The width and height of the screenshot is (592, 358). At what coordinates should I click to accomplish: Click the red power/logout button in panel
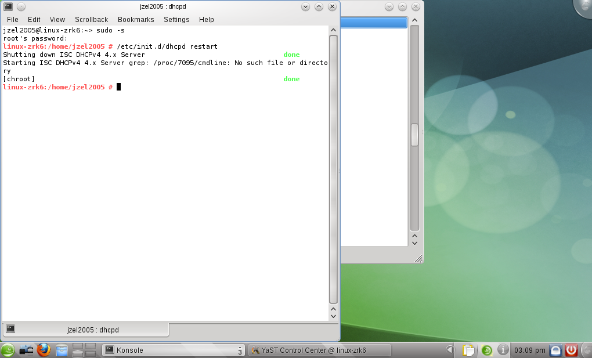pos(571,350)
